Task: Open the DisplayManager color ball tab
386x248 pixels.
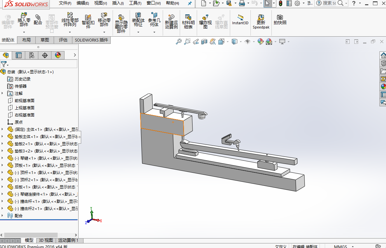Action: 58,55
